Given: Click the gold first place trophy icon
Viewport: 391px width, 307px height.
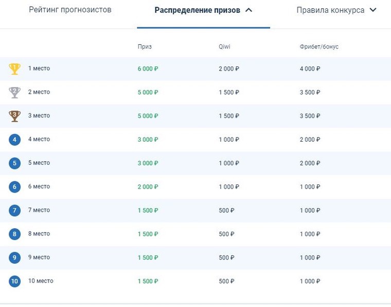Looking at the screenshot, I should [14, 69].
